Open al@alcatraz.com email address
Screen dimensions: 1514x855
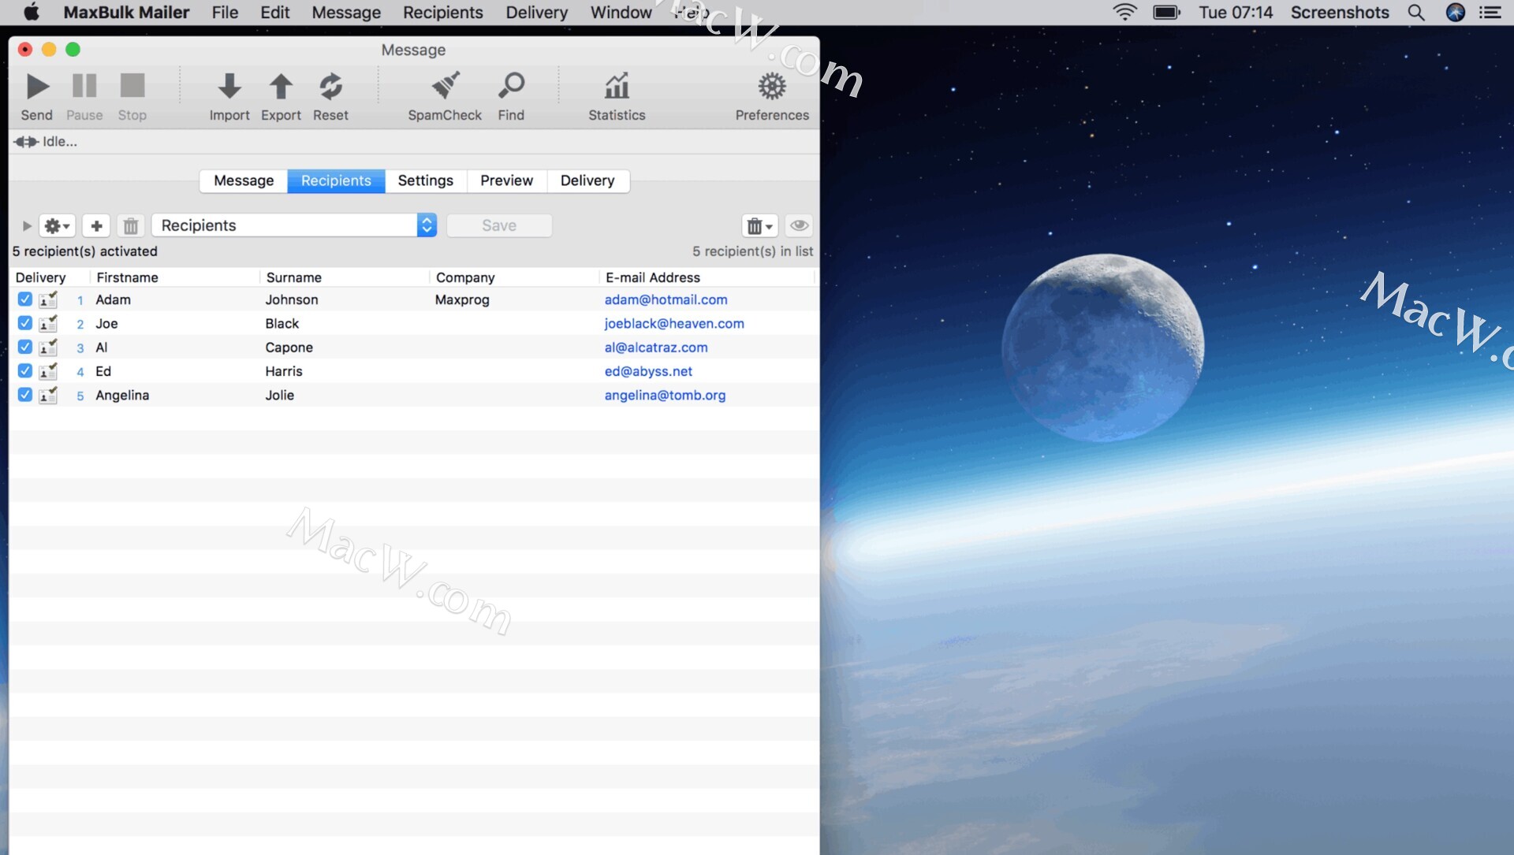pos(656,347)
